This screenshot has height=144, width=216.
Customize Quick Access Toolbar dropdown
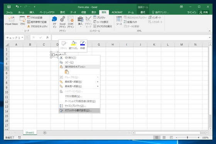[x=34, y=7]
